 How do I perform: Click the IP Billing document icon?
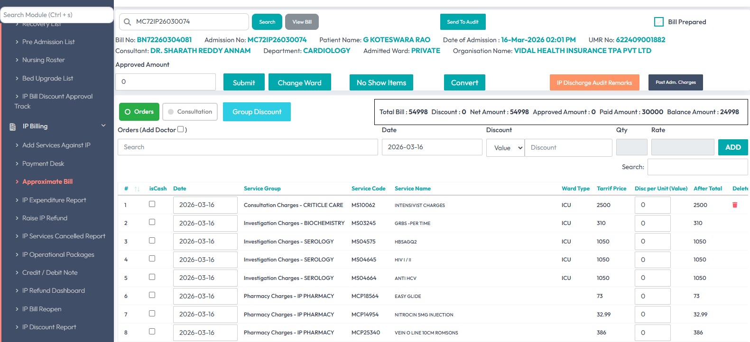13,126
